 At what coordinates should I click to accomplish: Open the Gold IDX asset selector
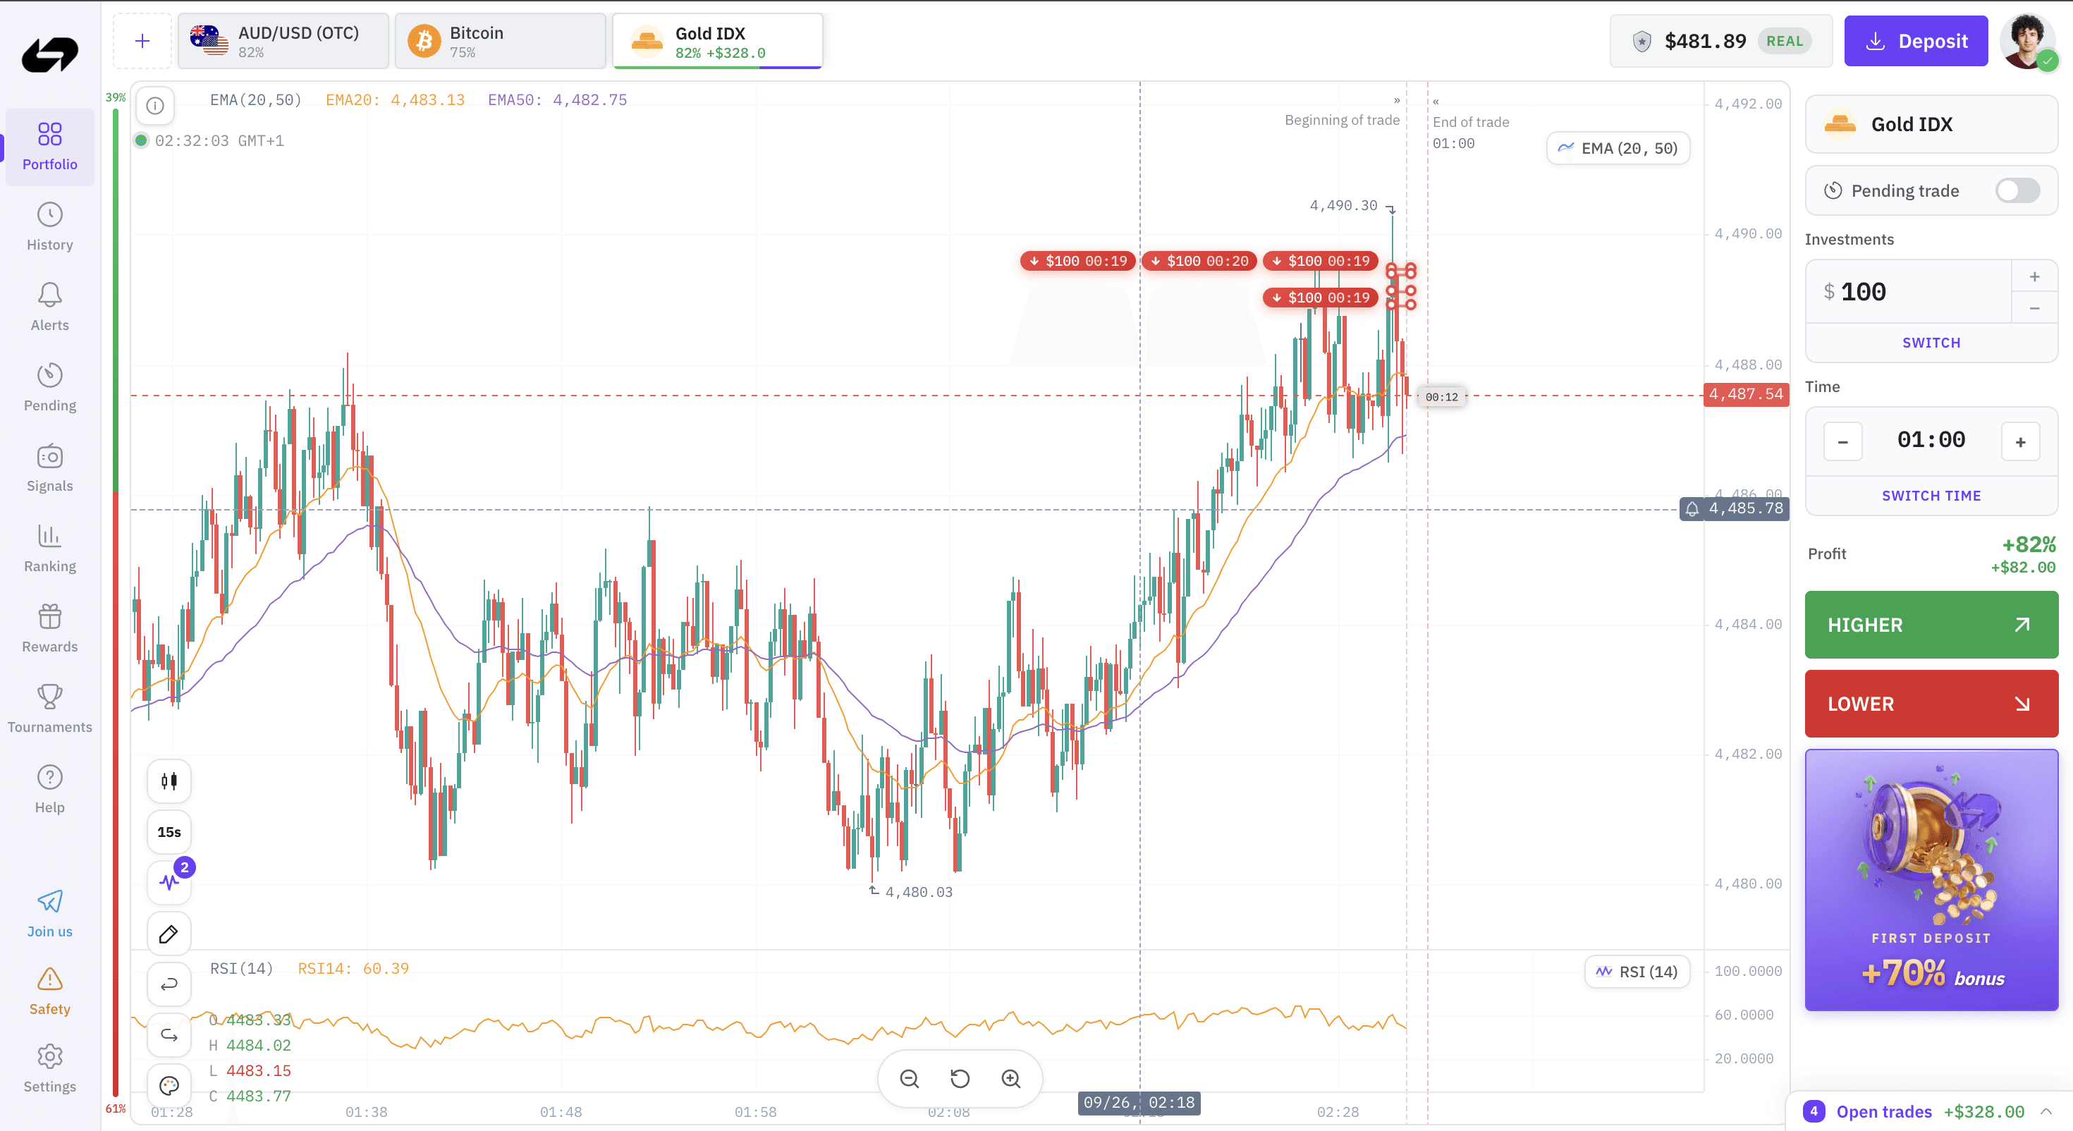(1931, 124)
